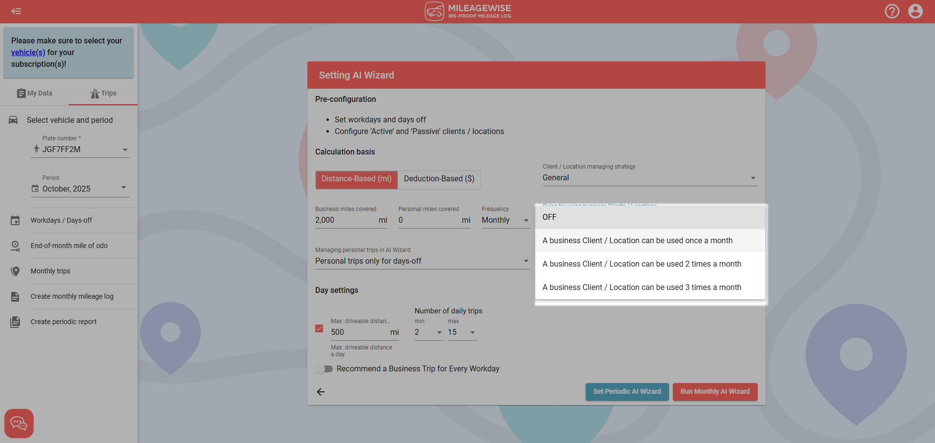Click the back arrow in wizard dialog
Viewport: 935px width, 443px height.
coord(321,392)
